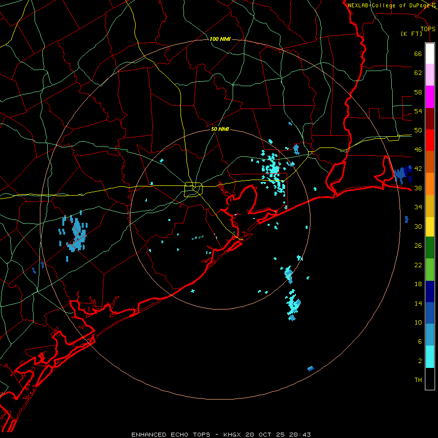Click the '38' legend value label

pos(418,188)
